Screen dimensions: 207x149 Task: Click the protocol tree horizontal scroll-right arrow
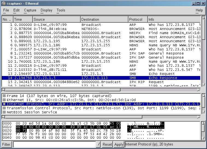[199, 117]
